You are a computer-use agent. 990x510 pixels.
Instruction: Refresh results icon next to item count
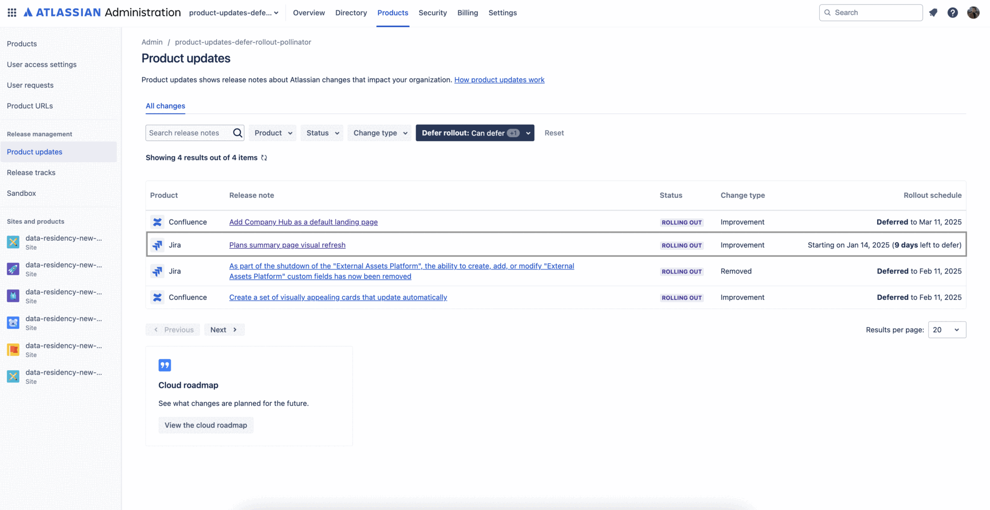(x=264, y=158)
